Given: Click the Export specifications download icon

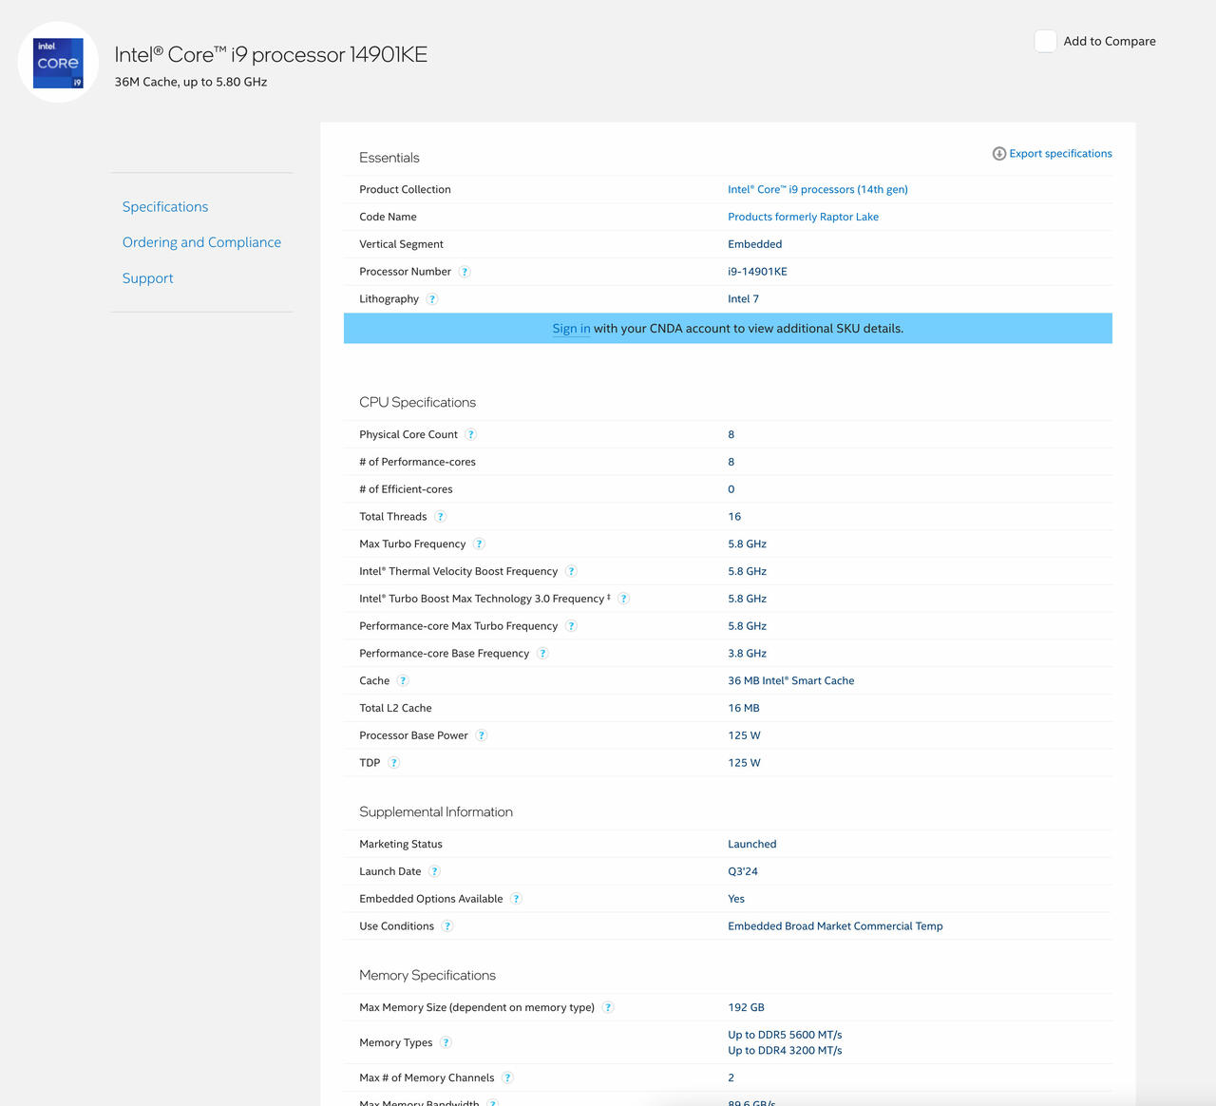Looking at the screenshot, I should [x=999, y=154].
